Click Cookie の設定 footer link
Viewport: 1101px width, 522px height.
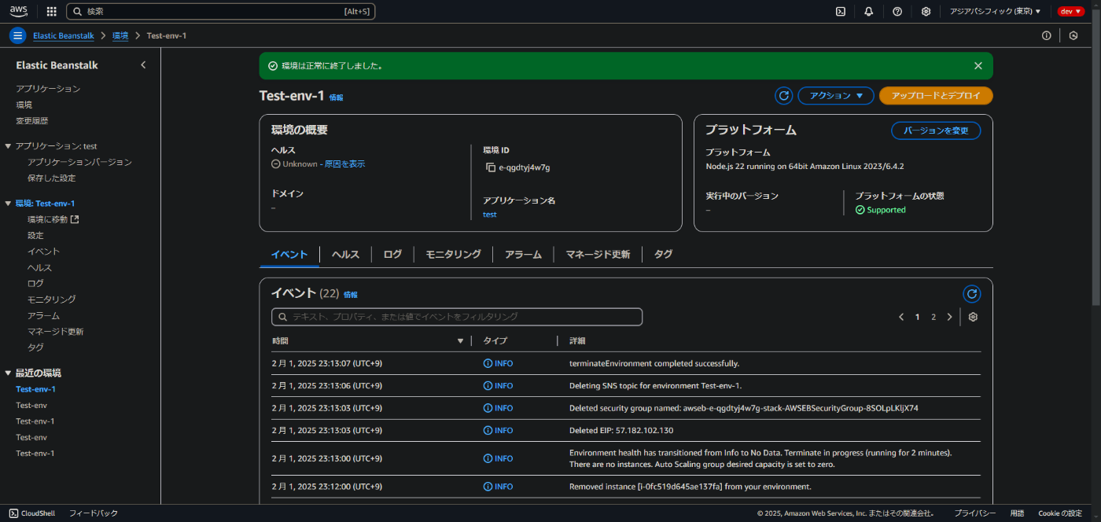[1060, 513]
